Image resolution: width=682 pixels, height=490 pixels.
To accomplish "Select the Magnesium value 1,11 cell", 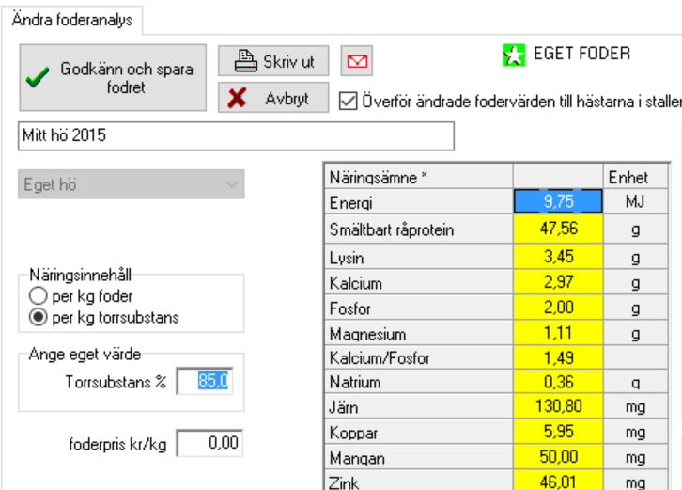I will click(558, 333).
